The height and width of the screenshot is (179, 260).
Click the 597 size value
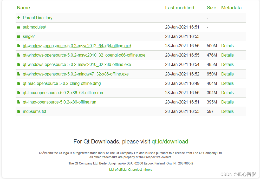click(x=210, y=111)
